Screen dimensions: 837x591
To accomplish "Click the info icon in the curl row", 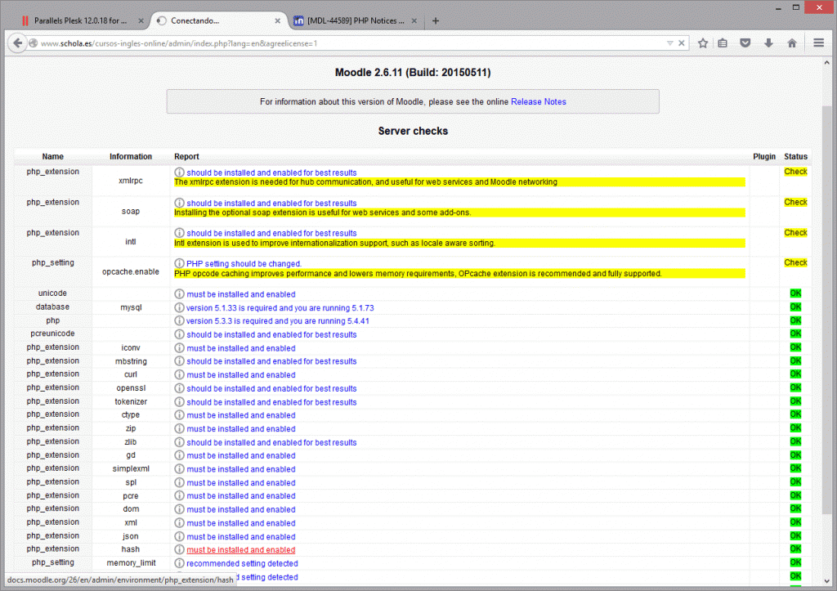I will [x=179, y=374].
